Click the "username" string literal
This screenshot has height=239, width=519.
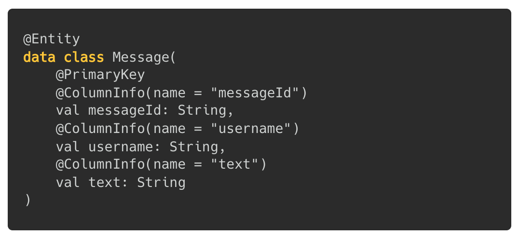pos(251,129)
